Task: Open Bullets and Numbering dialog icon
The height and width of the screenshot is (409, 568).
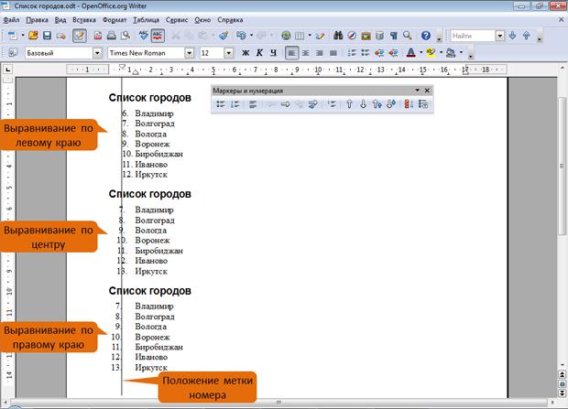Action: 423,104
